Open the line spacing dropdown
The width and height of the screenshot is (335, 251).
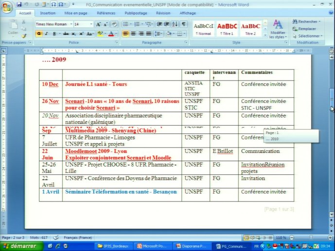(x=159, y=33)
